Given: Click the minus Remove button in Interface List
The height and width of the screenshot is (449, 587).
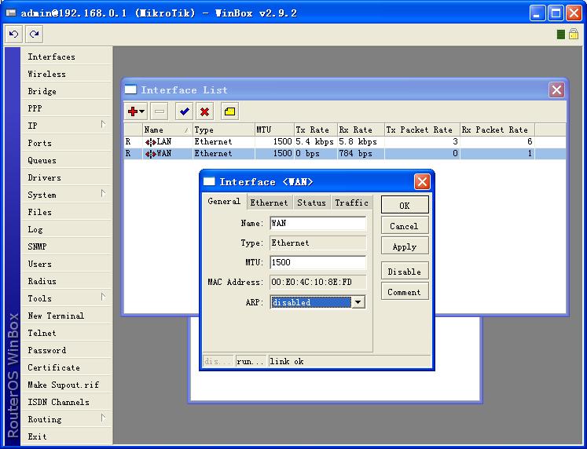Looking at the screenshot, I should click(159, 111).
